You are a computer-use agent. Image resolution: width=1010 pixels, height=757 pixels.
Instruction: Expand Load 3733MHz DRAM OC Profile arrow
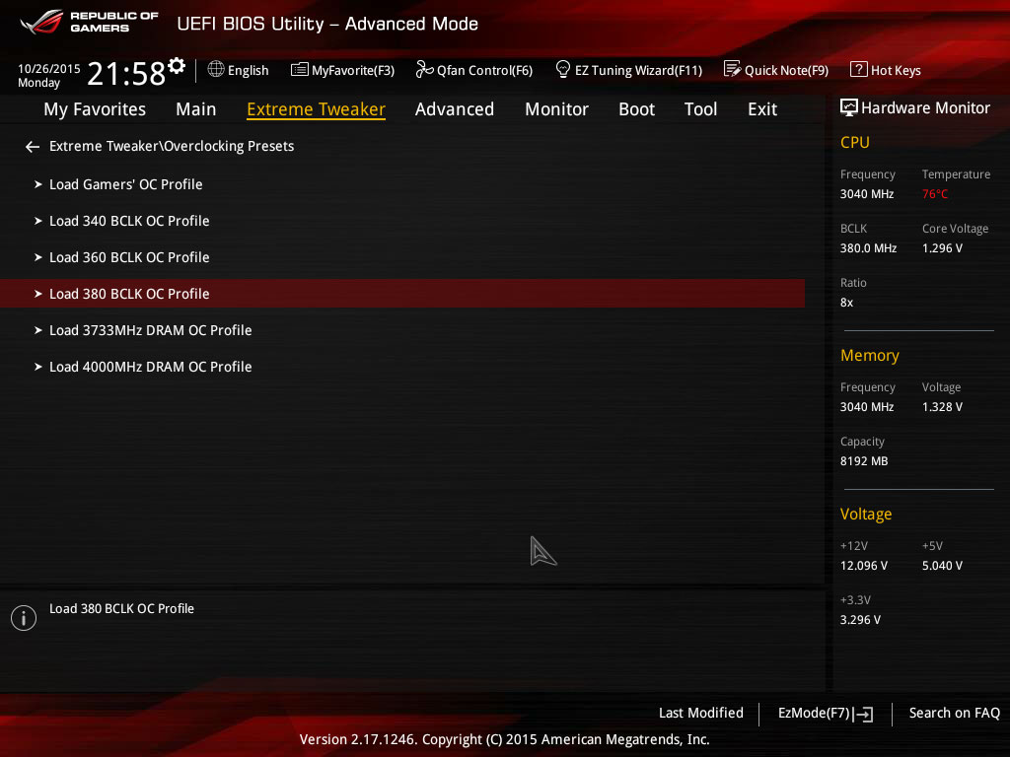[38, 330]
